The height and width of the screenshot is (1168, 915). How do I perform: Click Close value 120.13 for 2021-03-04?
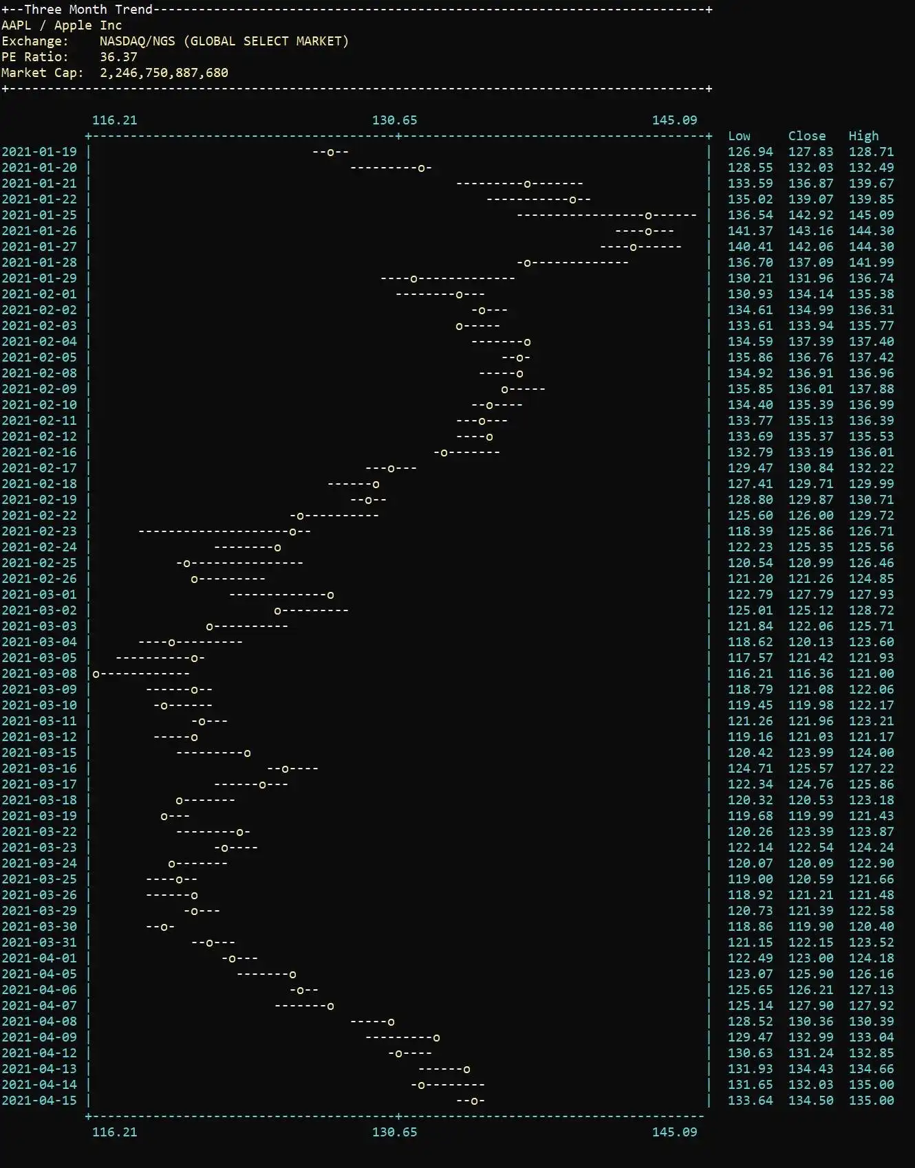811,642
